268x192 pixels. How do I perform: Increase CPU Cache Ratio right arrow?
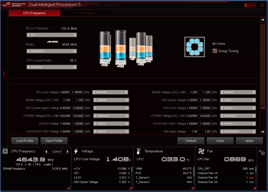pos(75,67)
